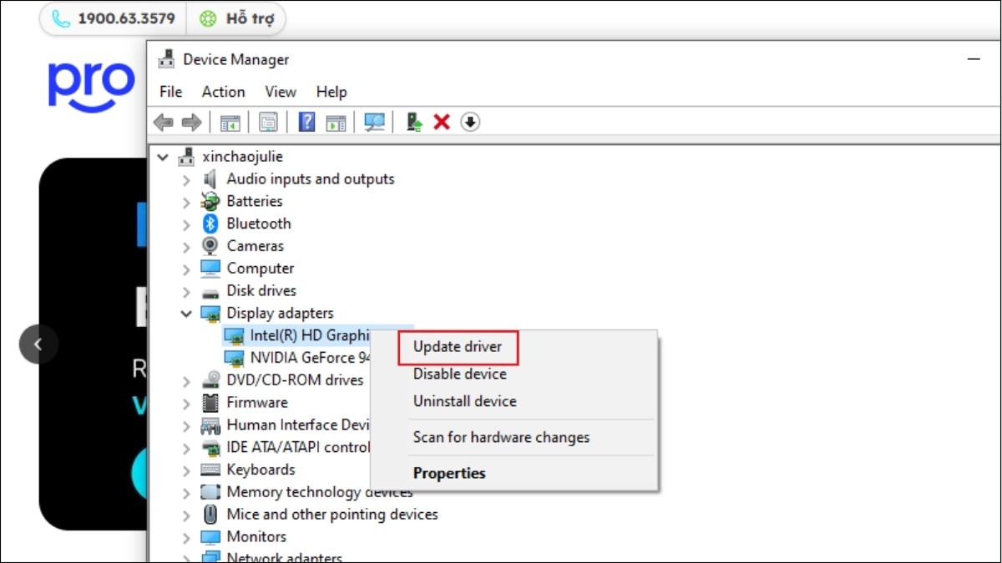Choose Properties in the context menu
Image resolution: width=1002 pixels, height=563 pixels.
[449, 473]
